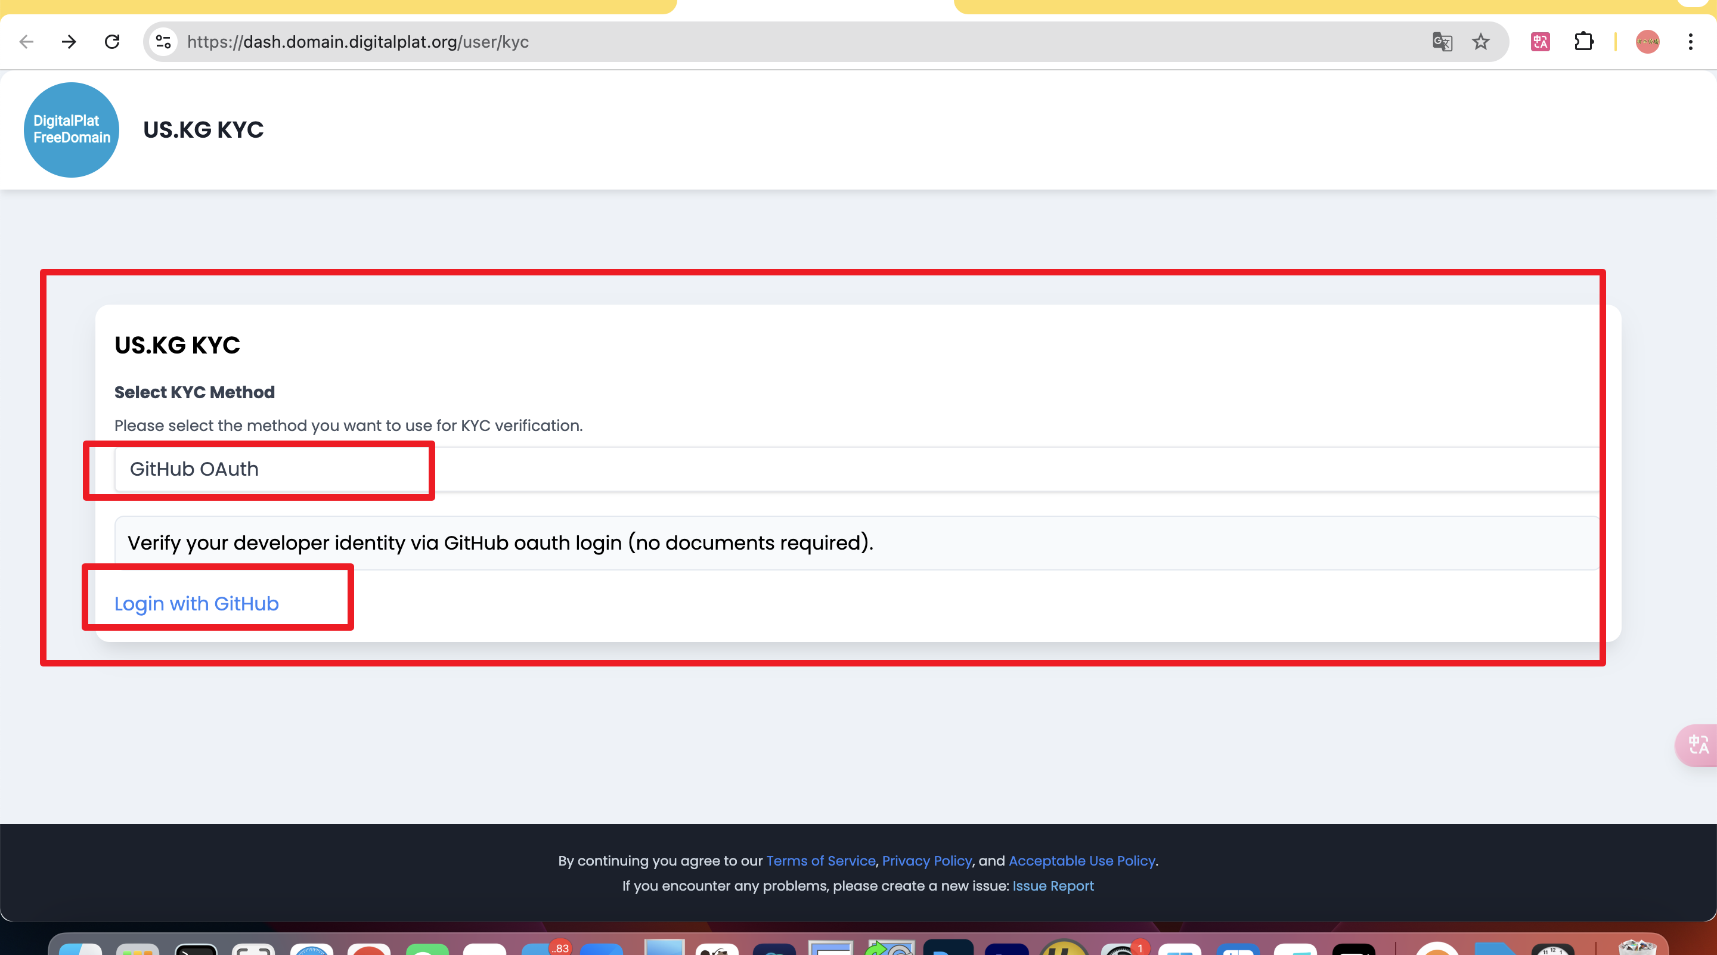Open the Extensions puzzle menu
Image resolution: width=1717 pixels, height=955 pixels.
[x=1583, y=42]
